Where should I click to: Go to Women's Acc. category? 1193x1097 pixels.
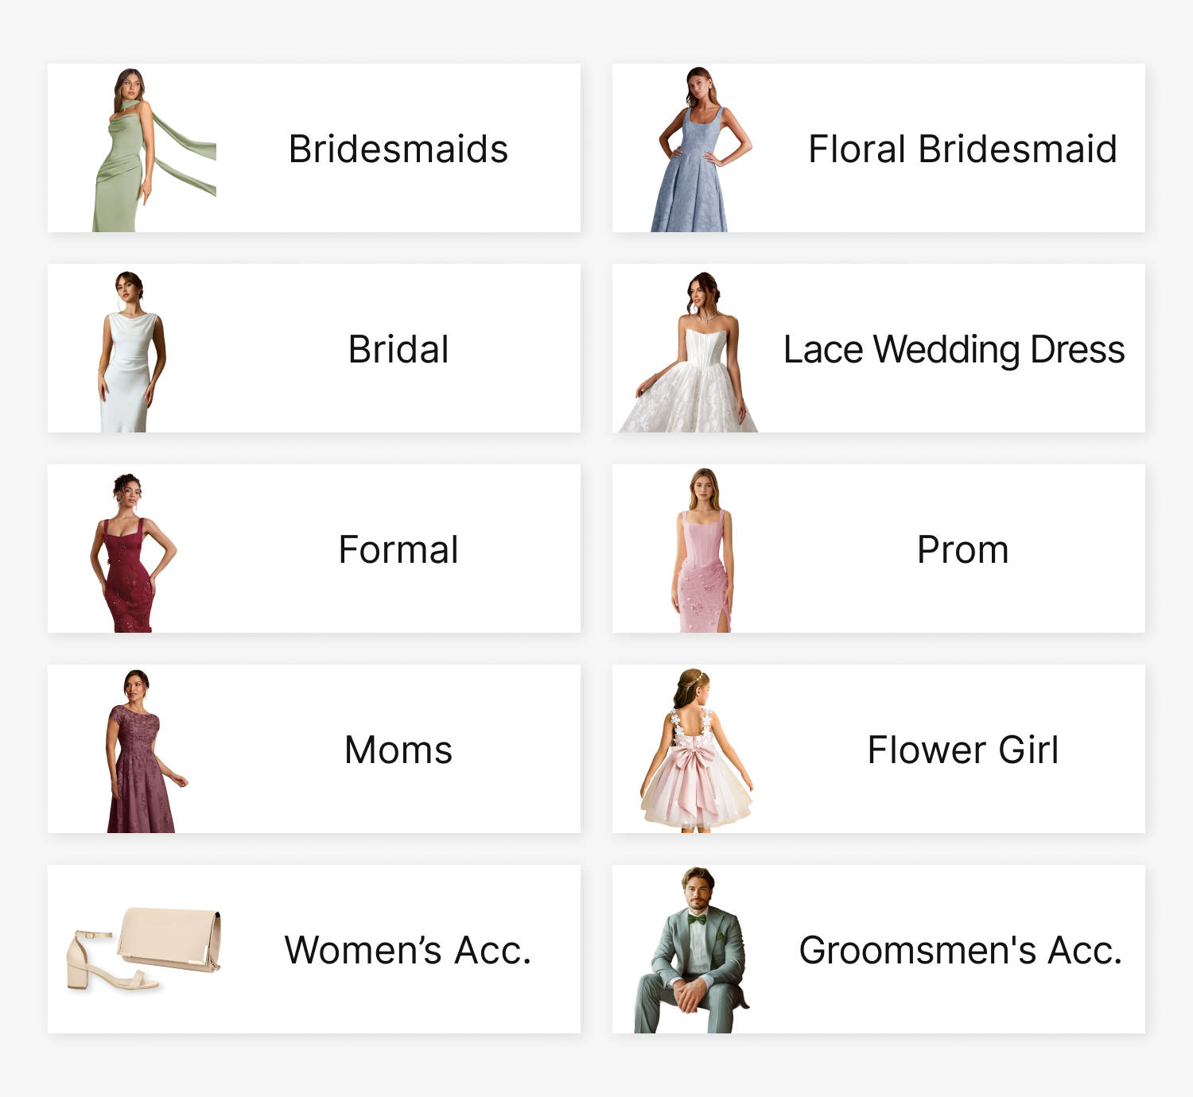click(408, 950)
